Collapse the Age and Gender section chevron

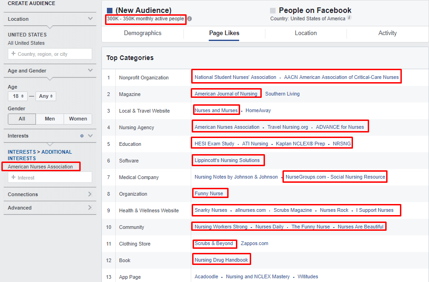point(90,71)
